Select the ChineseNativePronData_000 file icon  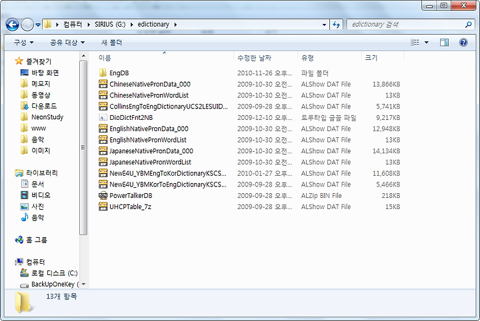tap(103, 84)
